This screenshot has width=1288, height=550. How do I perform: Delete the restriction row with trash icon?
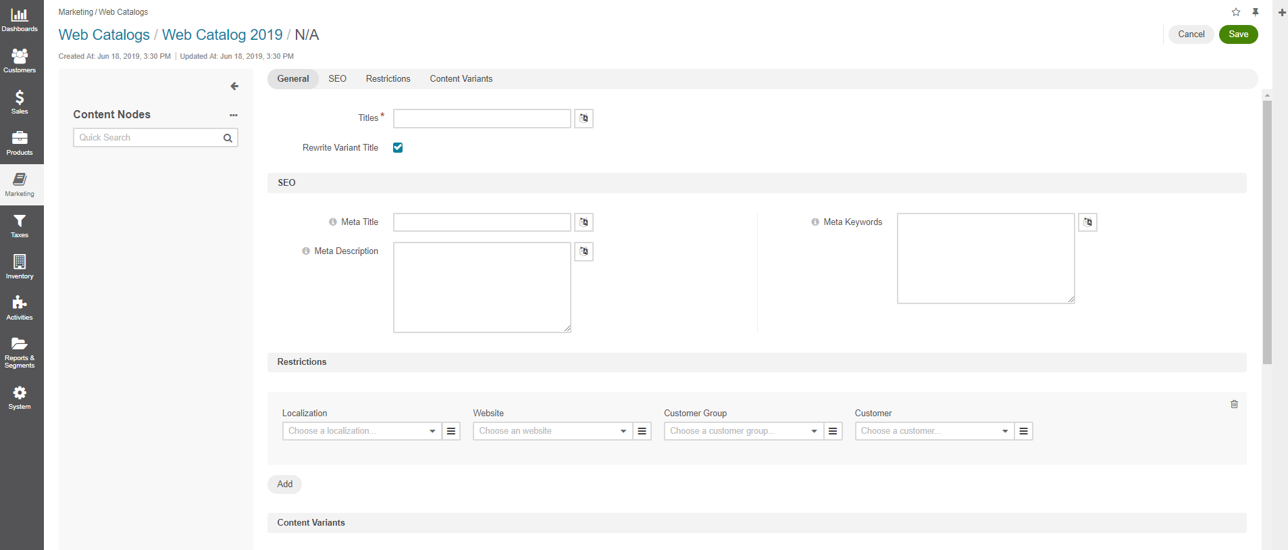(x=1235, y=404)
